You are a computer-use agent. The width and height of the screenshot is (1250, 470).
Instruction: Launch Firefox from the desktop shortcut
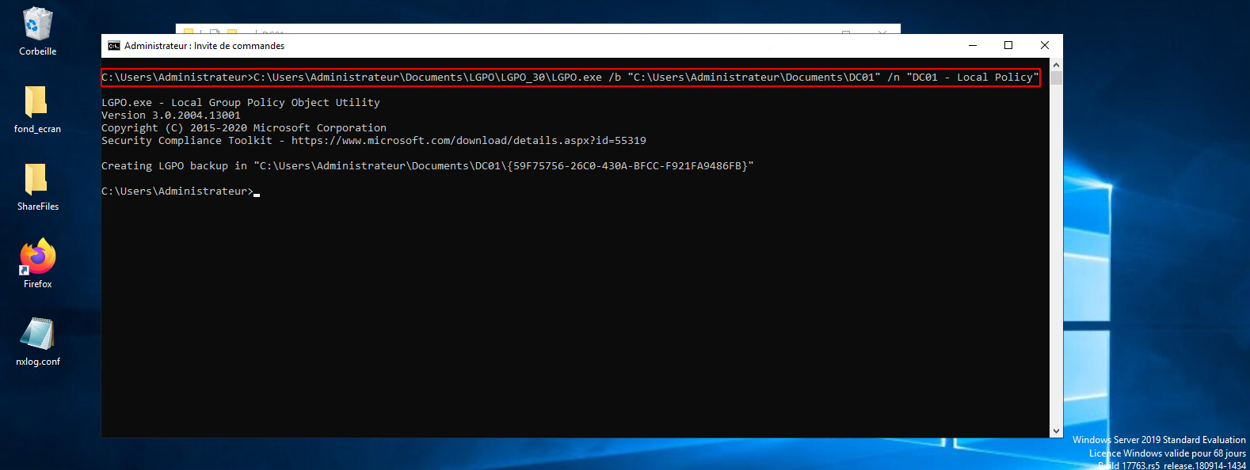coord(37,257)
